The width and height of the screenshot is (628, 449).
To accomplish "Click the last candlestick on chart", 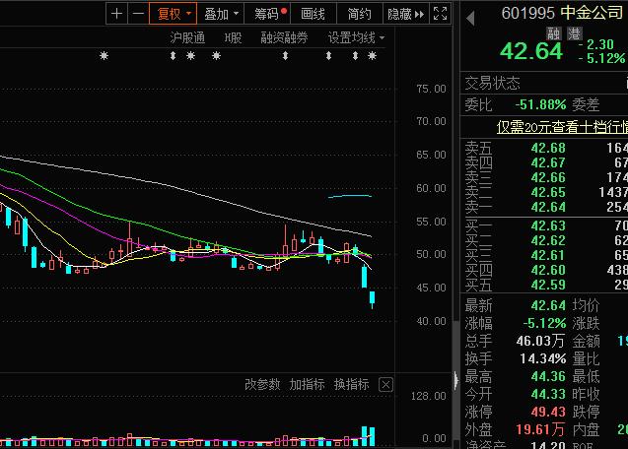I will coord(372,299).
